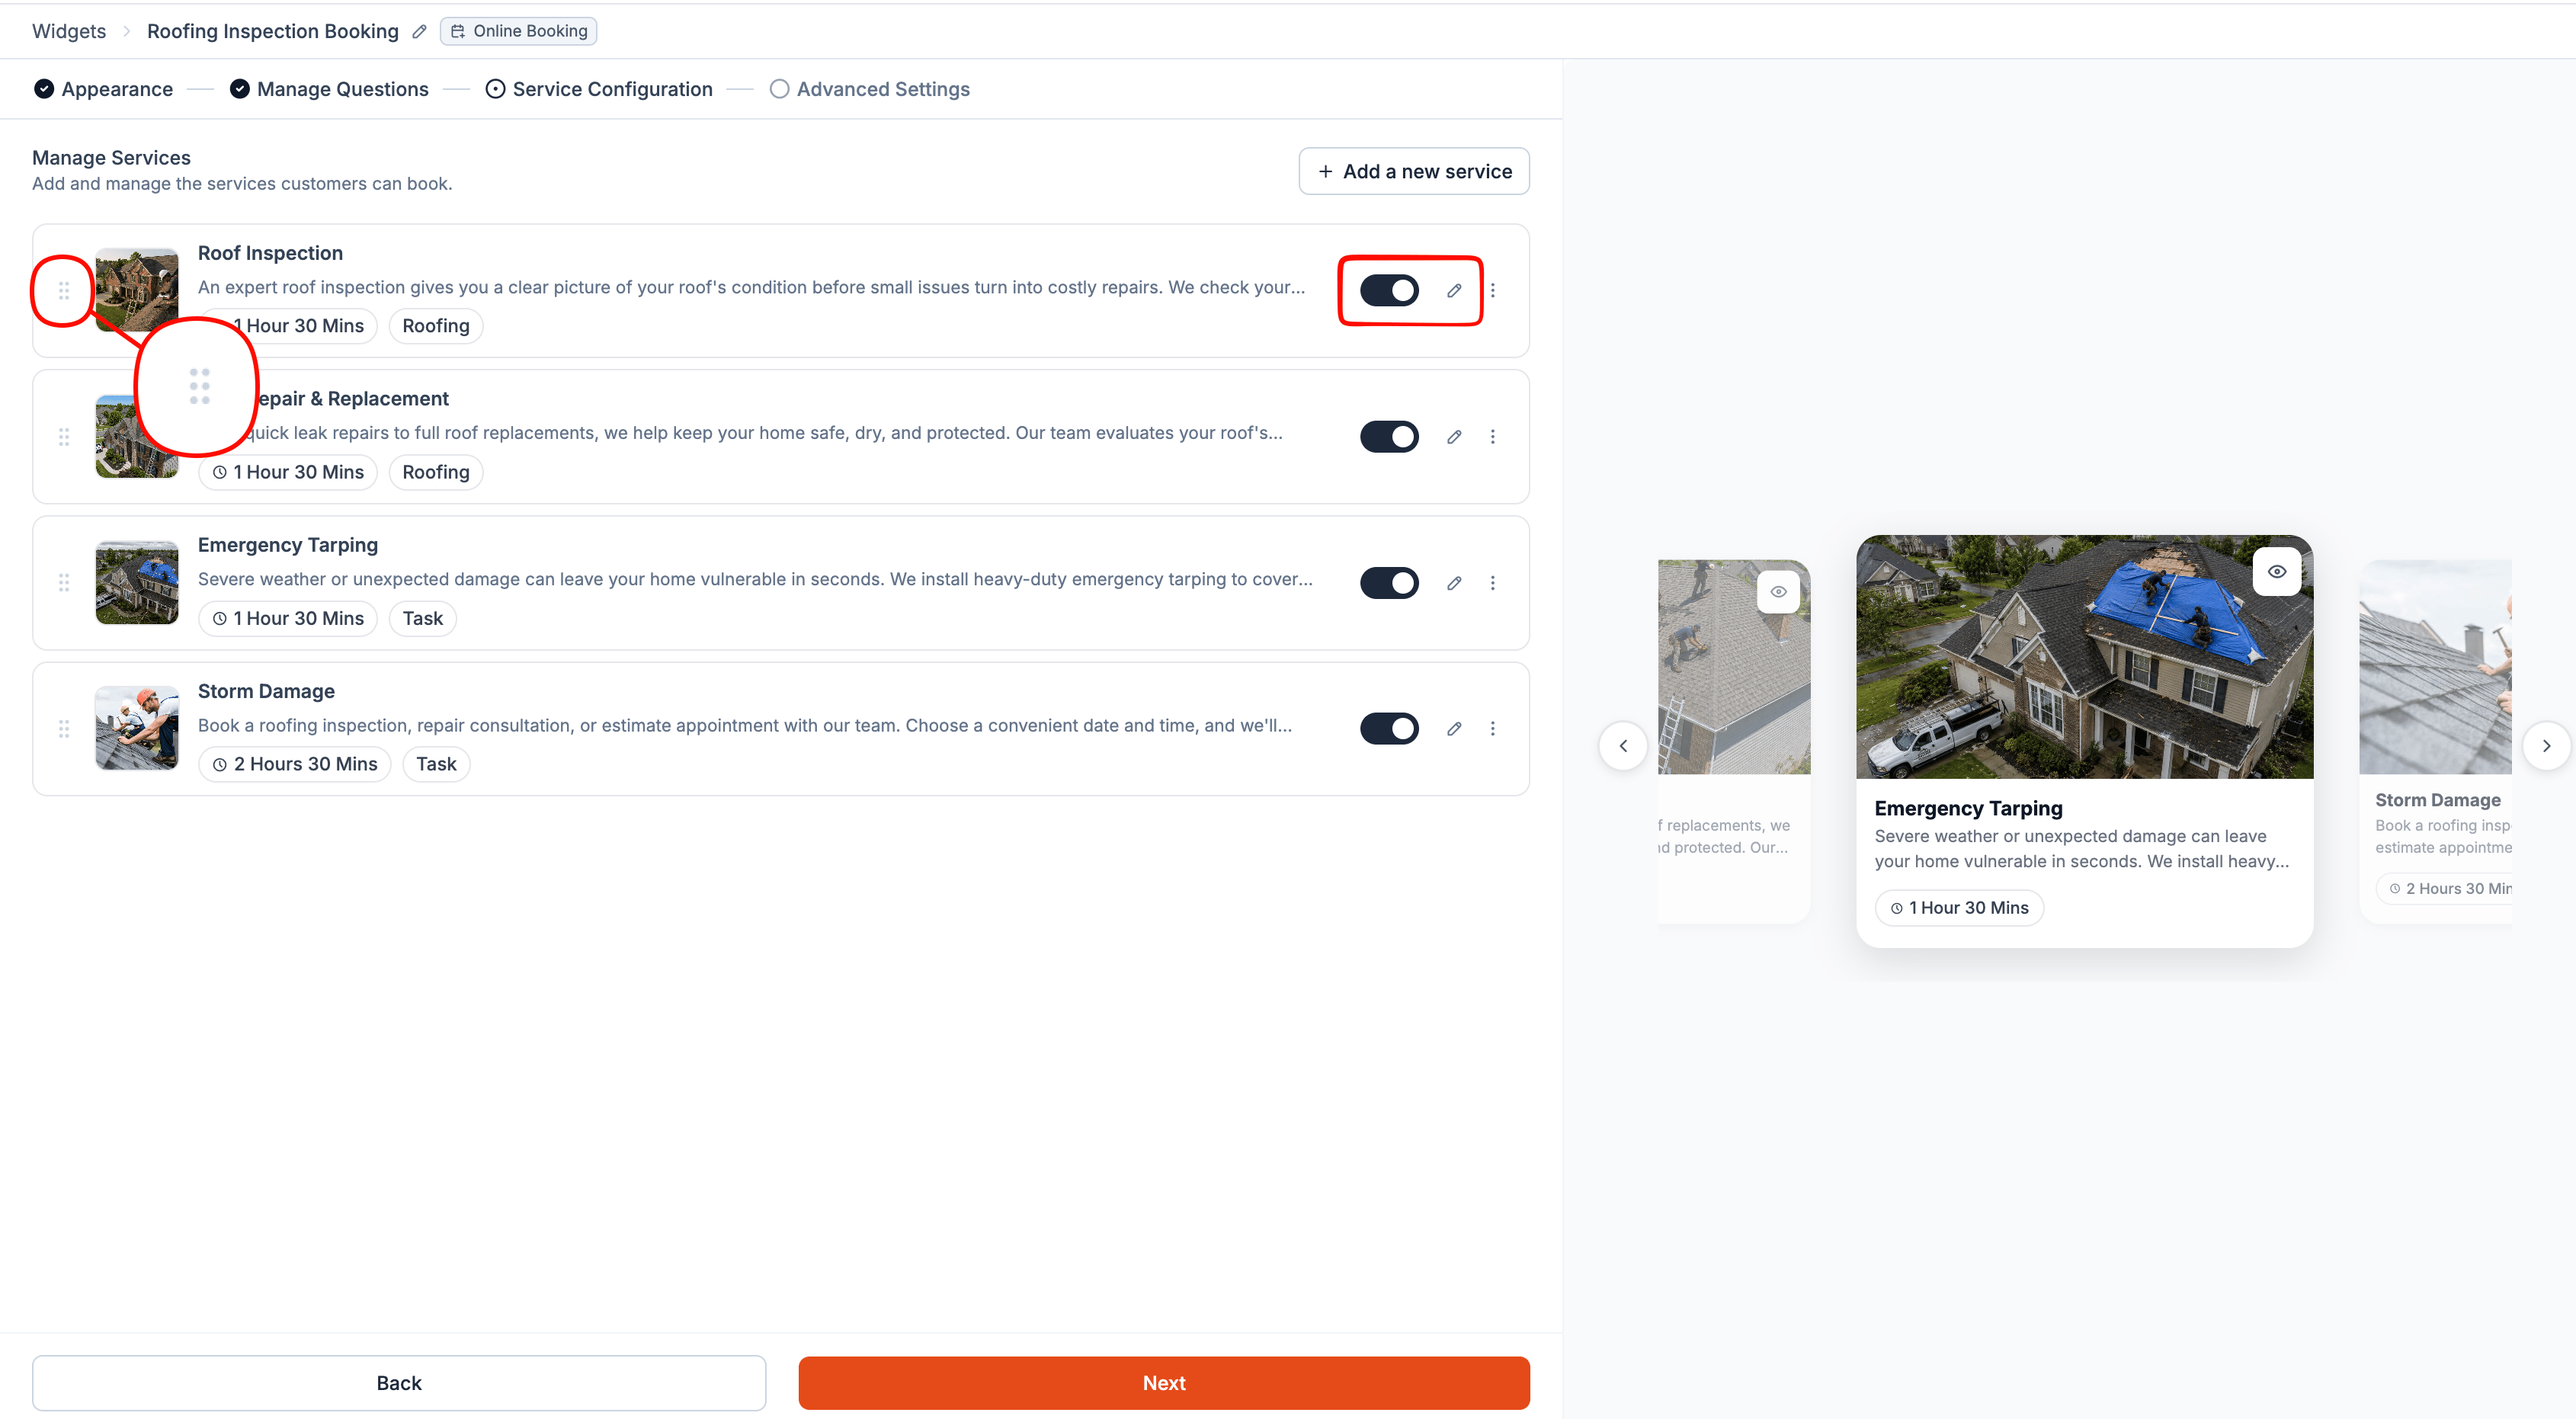Show previous preview card with left chevron

click(1623, 746)
